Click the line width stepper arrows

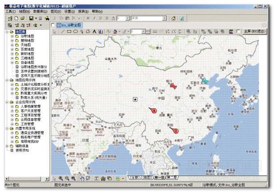148,31
